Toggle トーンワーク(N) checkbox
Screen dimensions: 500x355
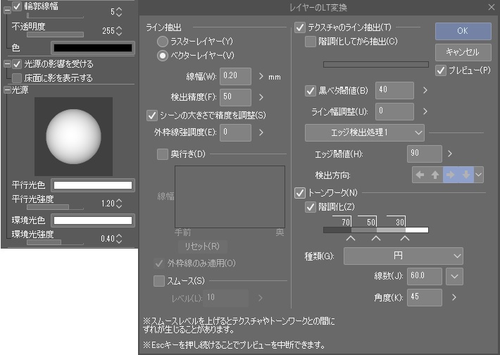tap(300, 193)
